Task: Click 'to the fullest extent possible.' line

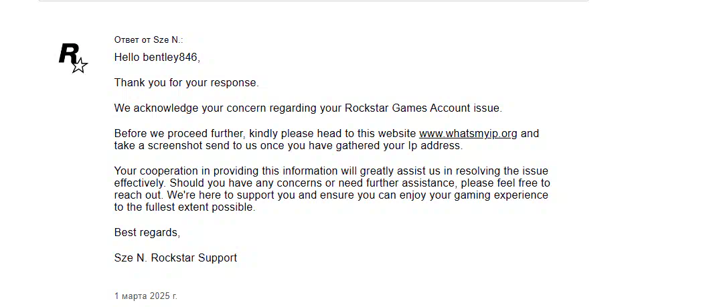Action: tap(185, 207)
